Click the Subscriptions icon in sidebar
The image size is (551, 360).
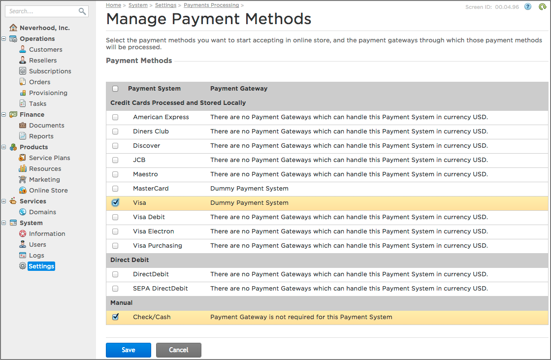(23, 71)
